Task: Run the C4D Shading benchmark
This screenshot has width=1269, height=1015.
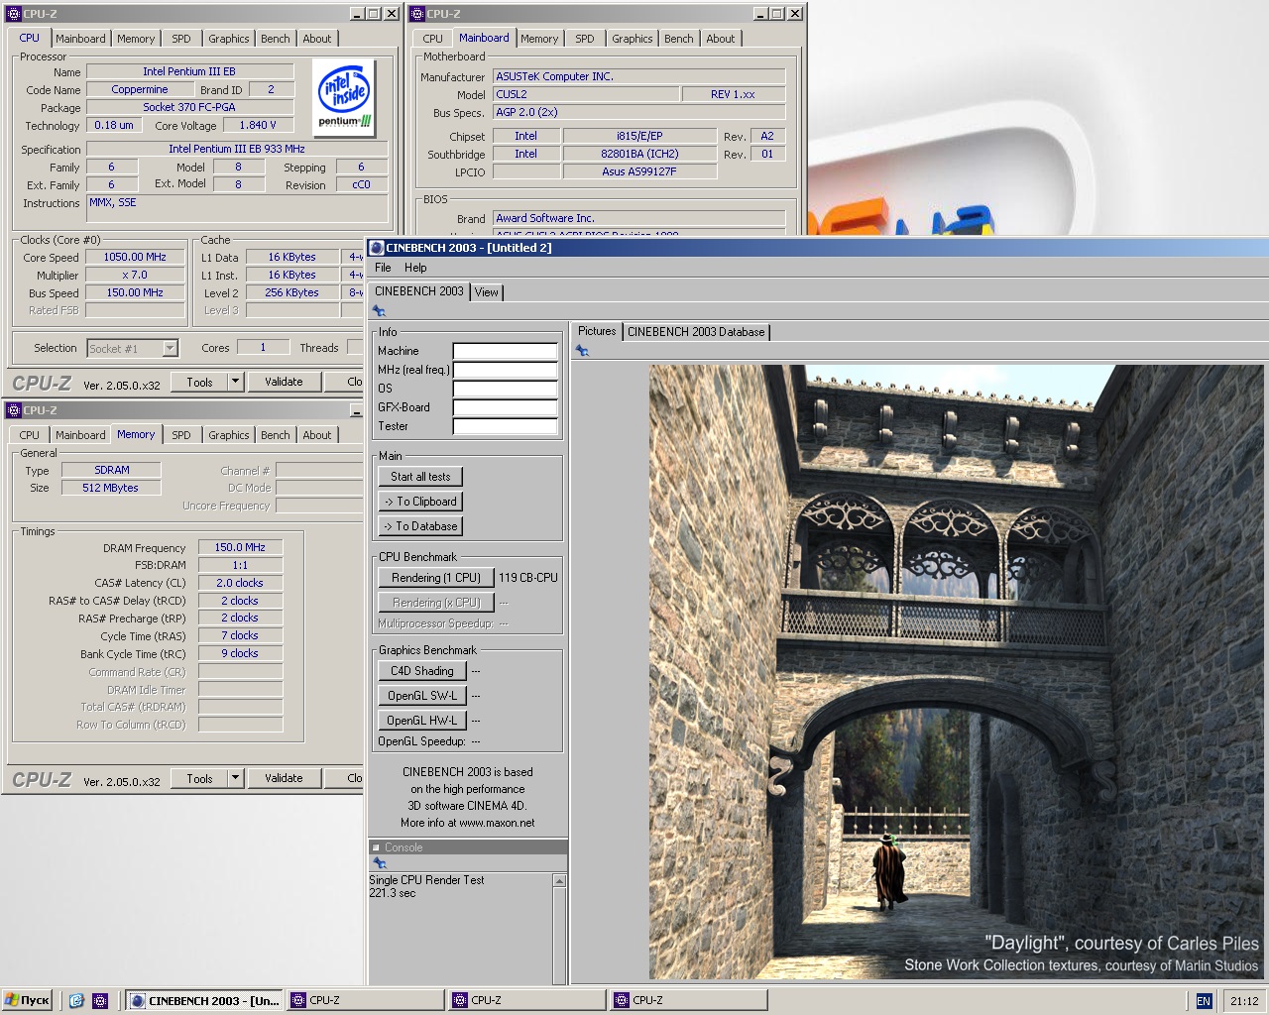Action: pos(421,671)
